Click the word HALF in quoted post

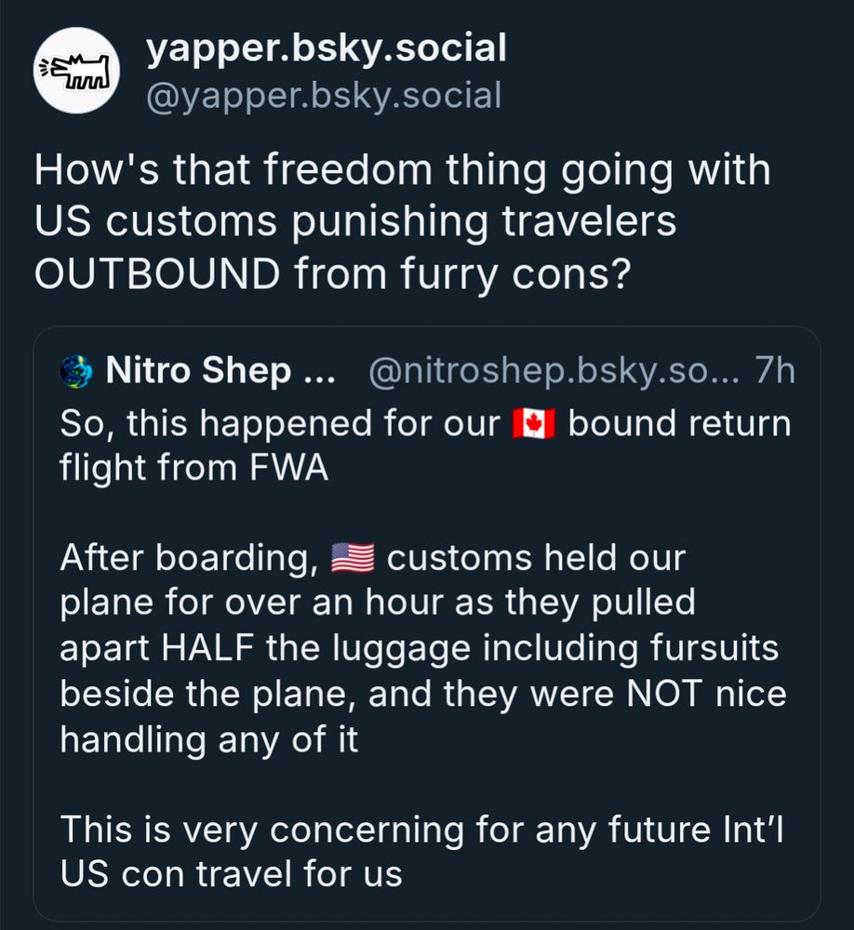207,647
